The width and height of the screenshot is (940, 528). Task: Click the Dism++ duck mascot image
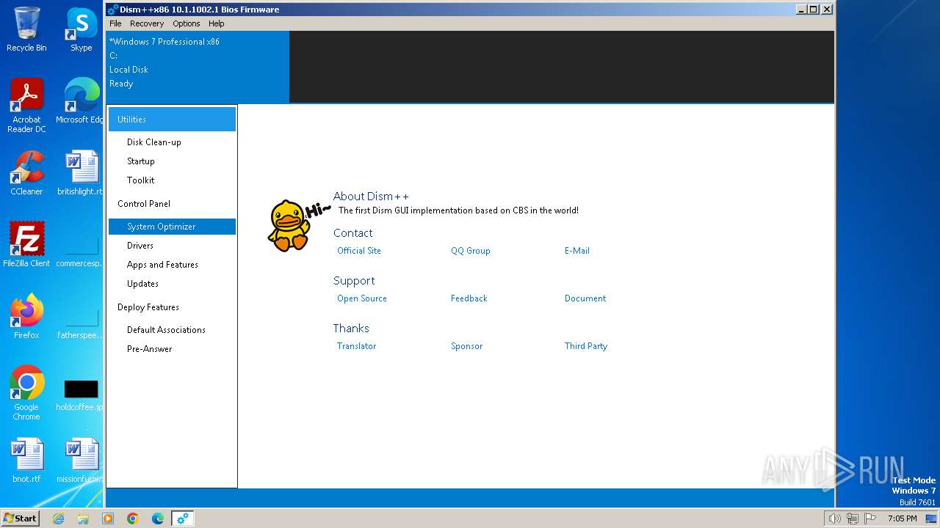pyautogui.click(x=289, y=226)
